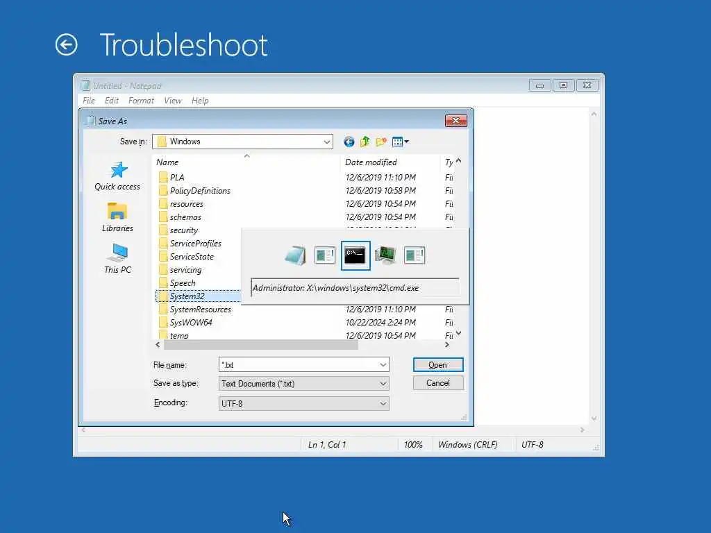711x533 pixels.
Task: Open Notepad Help menu
Action: coord(200,101)
